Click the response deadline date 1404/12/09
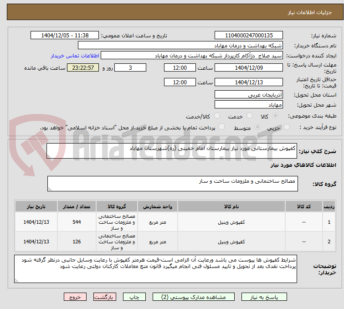 [249, 67]
